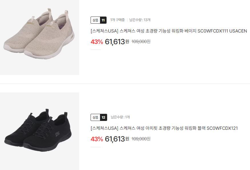Click the short underline below black shoe price
The image size is (250, 170).
(x=96, y=147)
